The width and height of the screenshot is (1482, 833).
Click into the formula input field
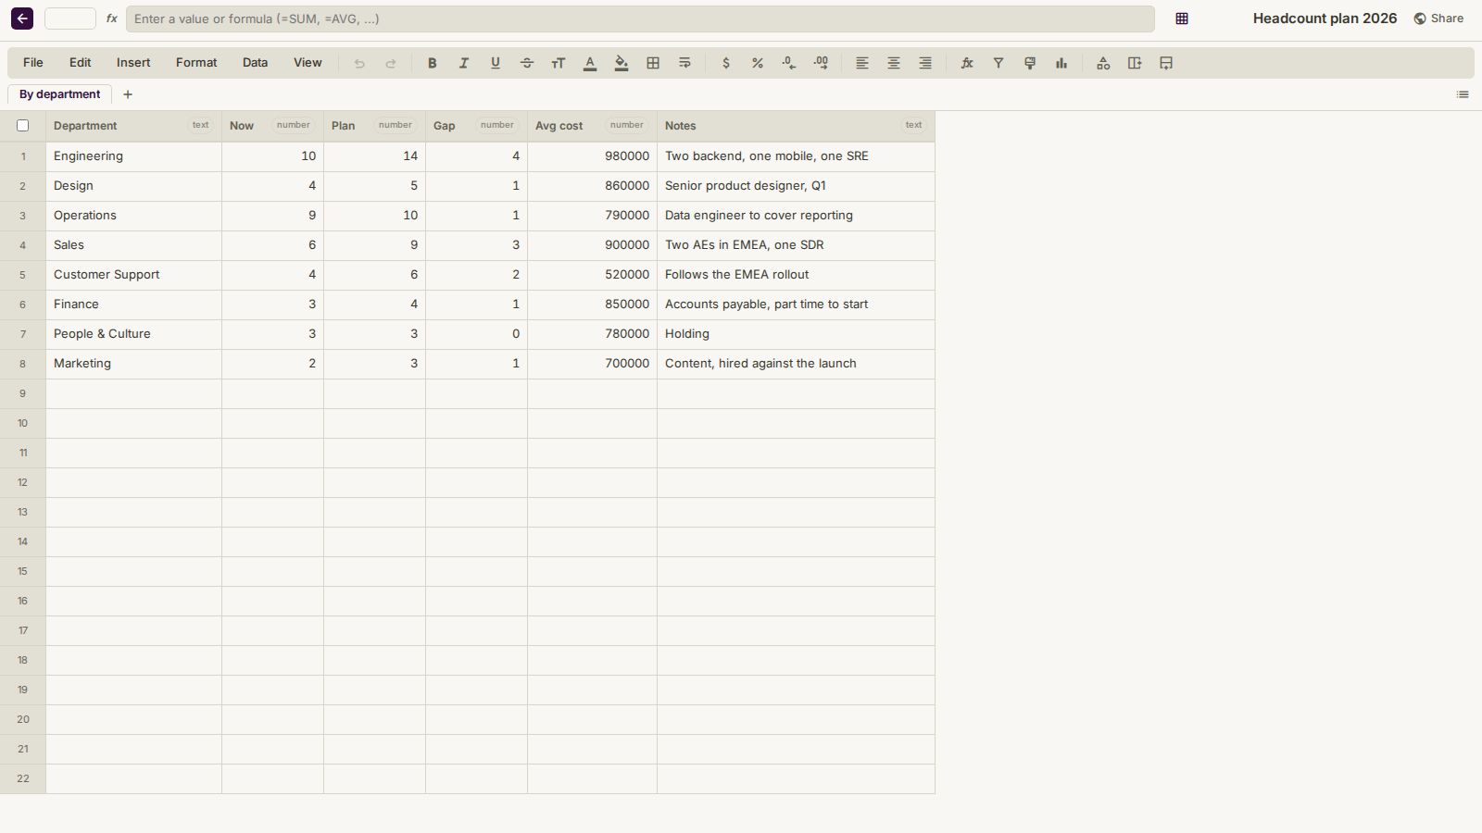tap(640, 19)
